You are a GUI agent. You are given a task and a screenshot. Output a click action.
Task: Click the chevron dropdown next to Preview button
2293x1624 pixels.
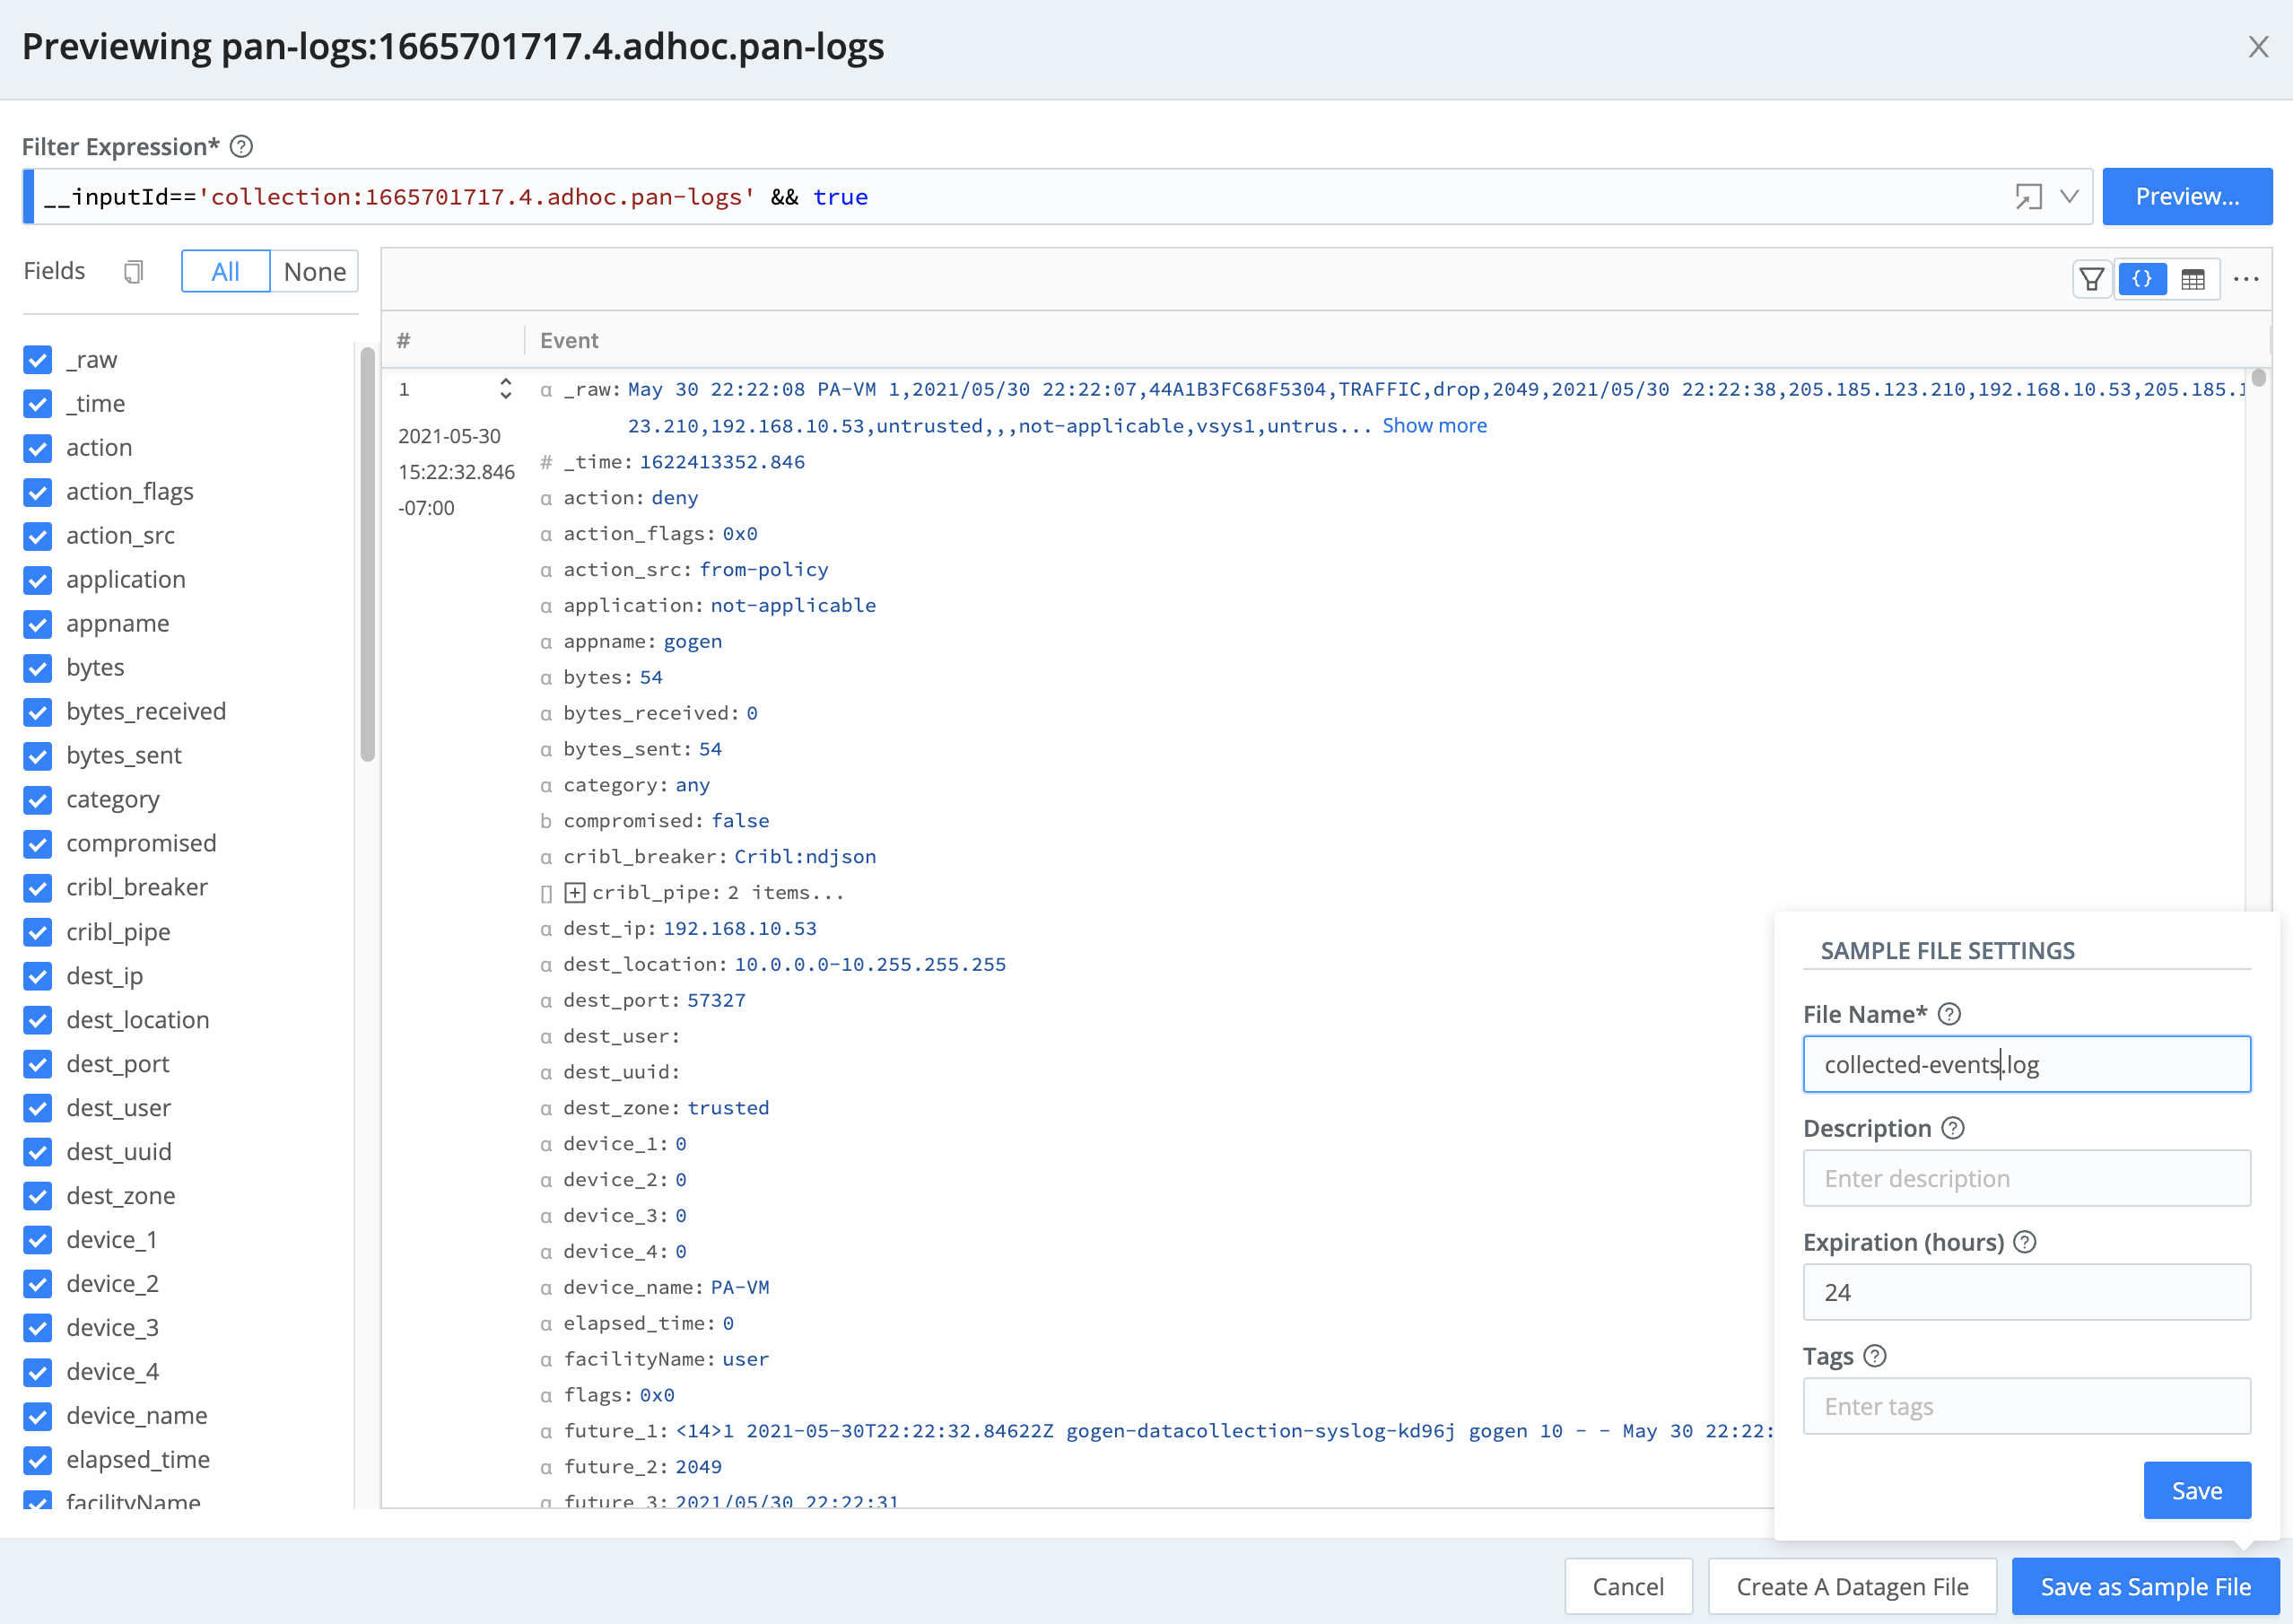2066,195
